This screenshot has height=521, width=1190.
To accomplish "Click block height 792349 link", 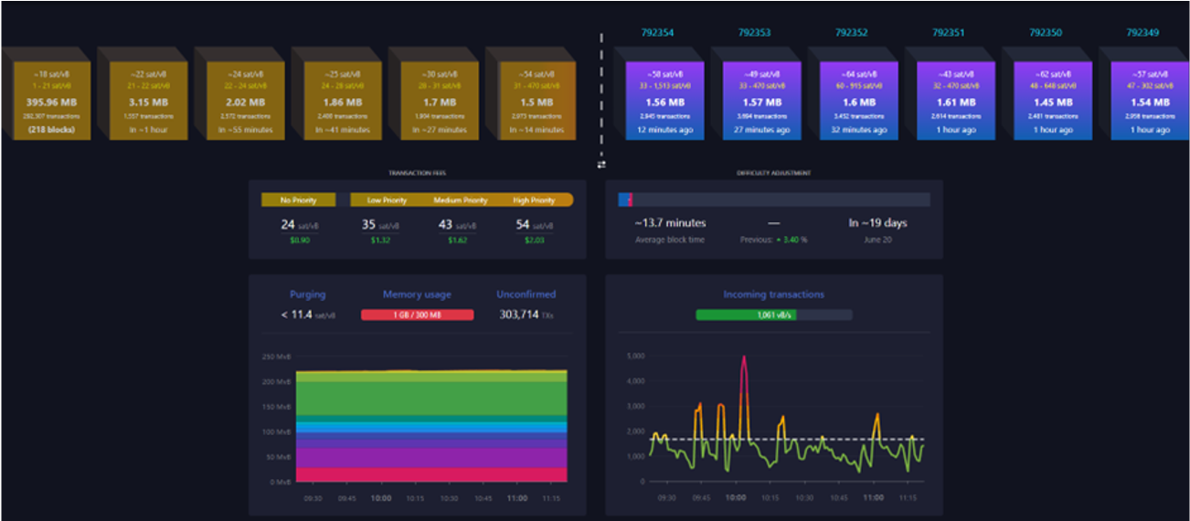I will (1142, 33).
